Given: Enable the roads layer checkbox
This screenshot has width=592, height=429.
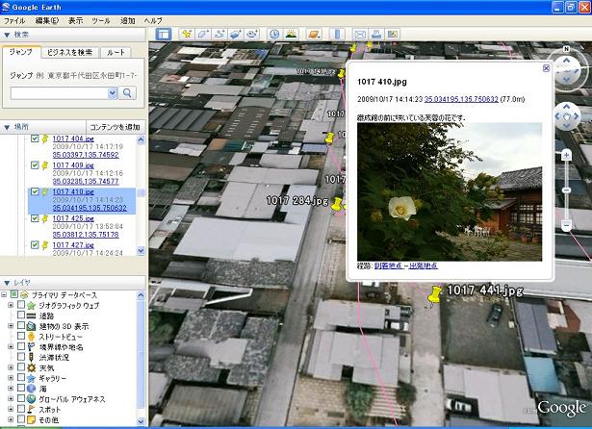Looking at the screenshot, I should 21,315.
